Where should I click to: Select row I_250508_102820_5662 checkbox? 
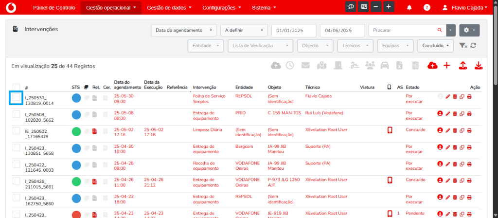(x=16, y=114)
